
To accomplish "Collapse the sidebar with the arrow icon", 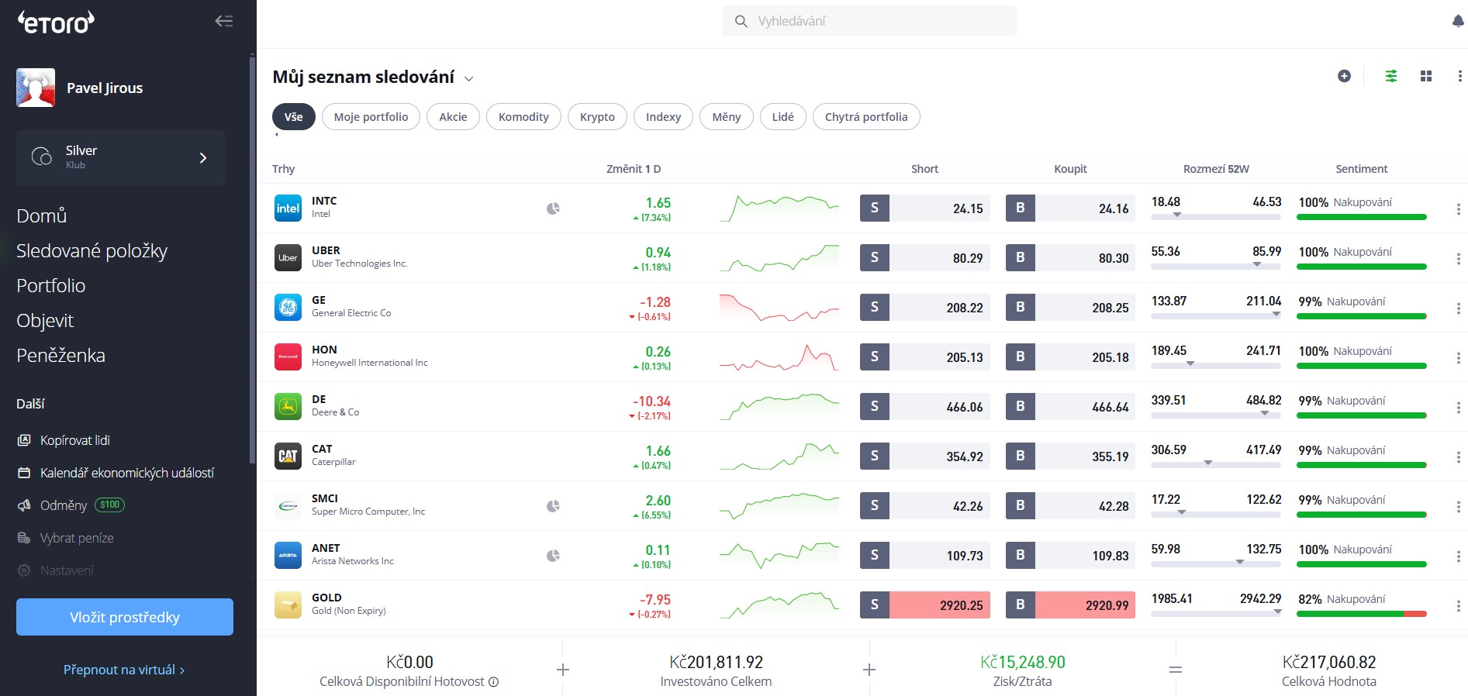I will [224, 21].
